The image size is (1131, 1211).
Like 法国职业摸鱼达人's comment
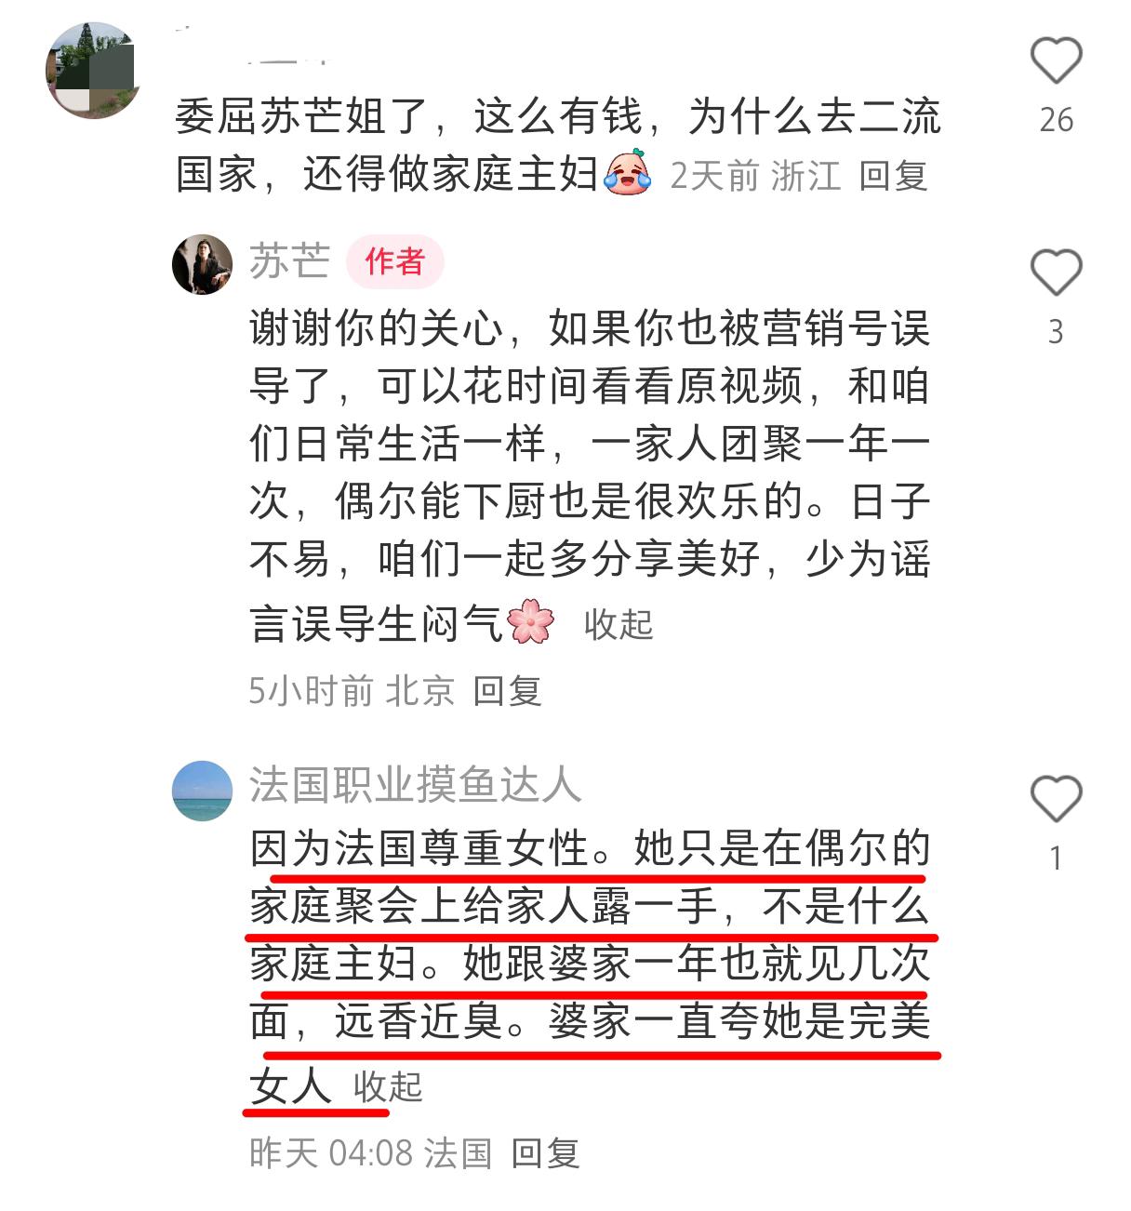tap(1056, 799)
